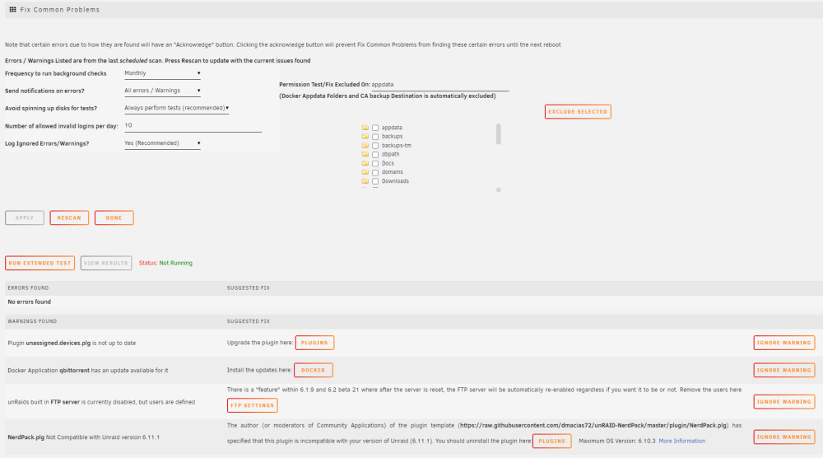
Task: Open the avoid spinning up disks dropdown
Action: (x=176, y=108)
